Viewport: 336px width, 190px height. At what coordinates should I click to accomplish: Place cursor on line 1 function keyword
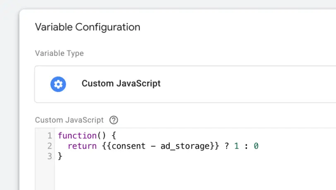pos(77,135)
